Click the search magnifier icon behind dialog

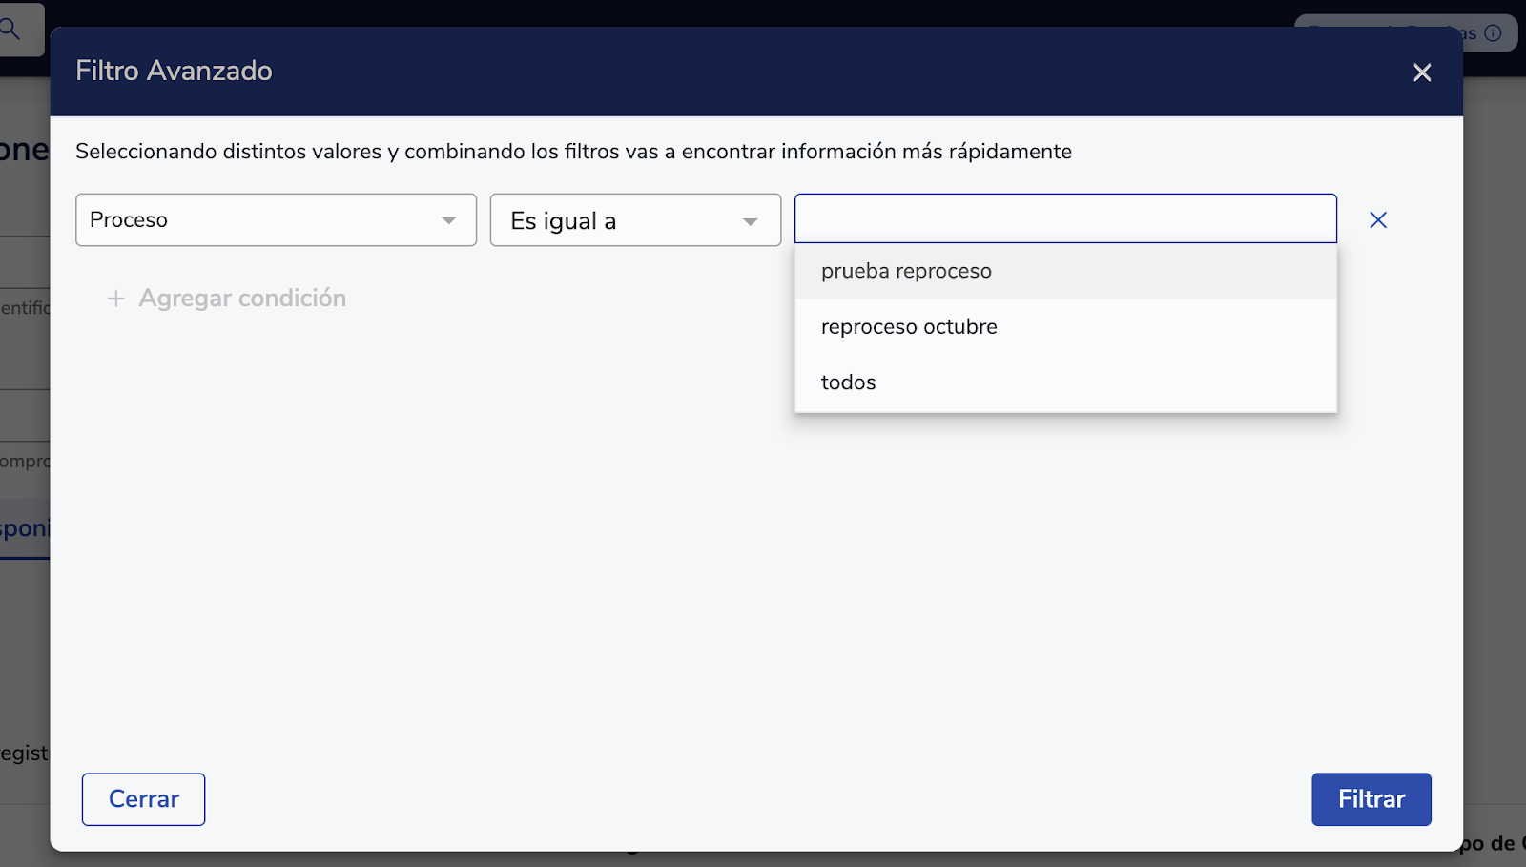point(11,30)
